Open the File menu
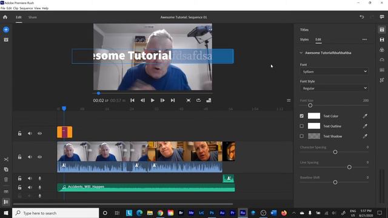Viewport: 388px width, 218px height. click(2, 8)
